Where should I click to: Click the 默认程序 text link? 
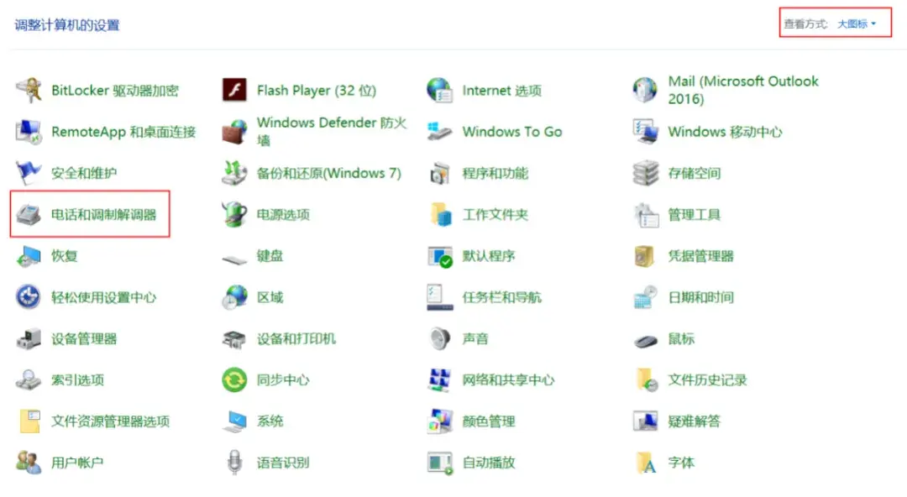489,256
